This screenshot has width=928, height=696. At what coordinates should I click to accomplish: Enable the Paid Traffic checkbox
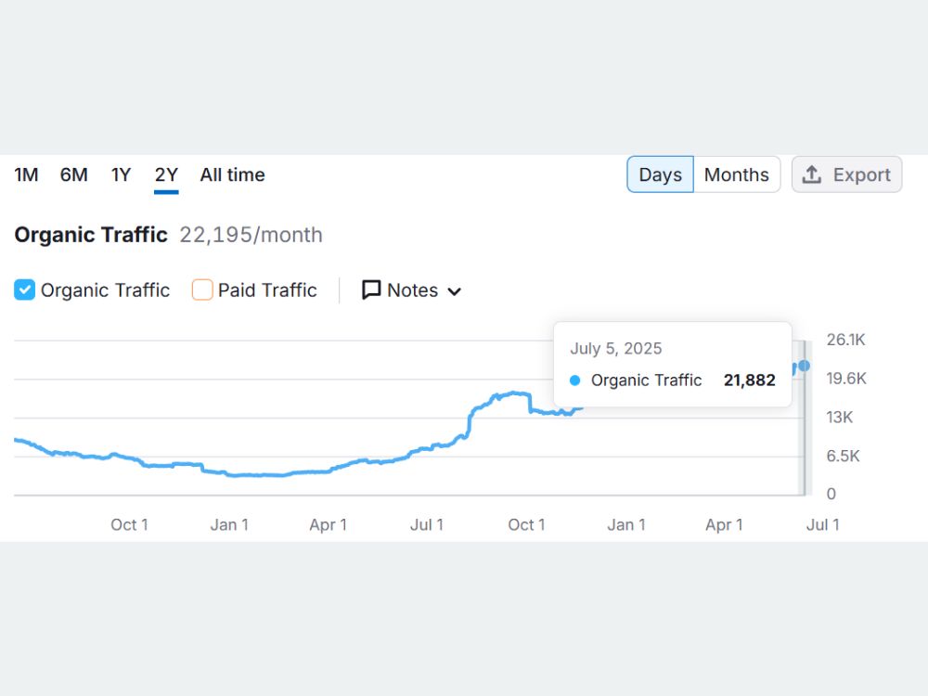pos(201,290)
